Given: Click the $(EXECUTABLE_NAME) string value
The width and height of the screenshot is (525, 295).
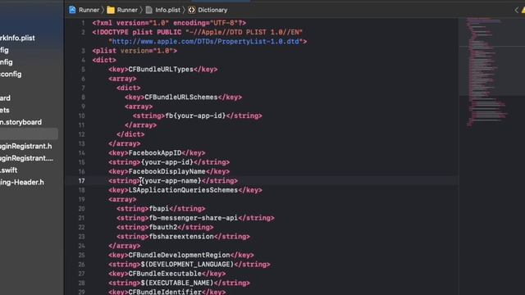Looking at the screenshot, I should pos(177,283).
